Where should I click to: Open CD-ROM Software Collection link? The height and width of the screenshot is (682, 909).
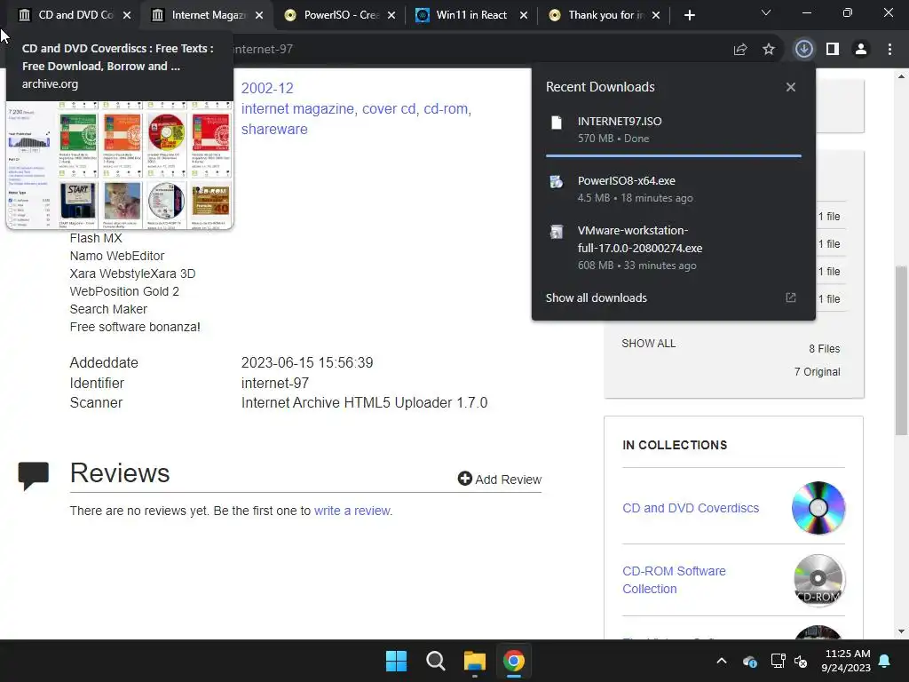[x=675, y=580]
